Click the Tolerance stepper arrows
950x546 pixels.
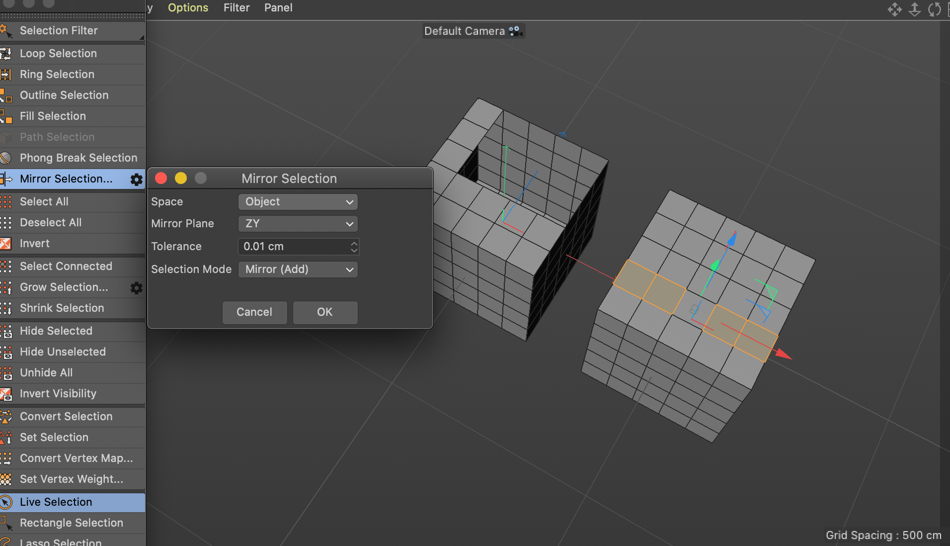(x=354, y=246)
